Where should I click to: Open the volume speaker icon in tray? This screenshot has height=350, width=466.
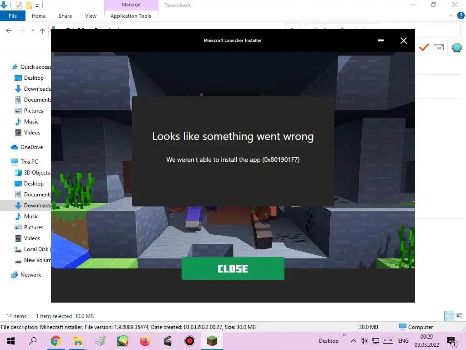pyautogui.click(x=364, y=341)
